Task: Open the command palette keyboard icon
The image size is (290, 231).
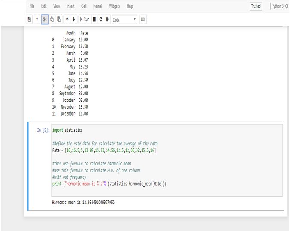Action: (143, 19)
